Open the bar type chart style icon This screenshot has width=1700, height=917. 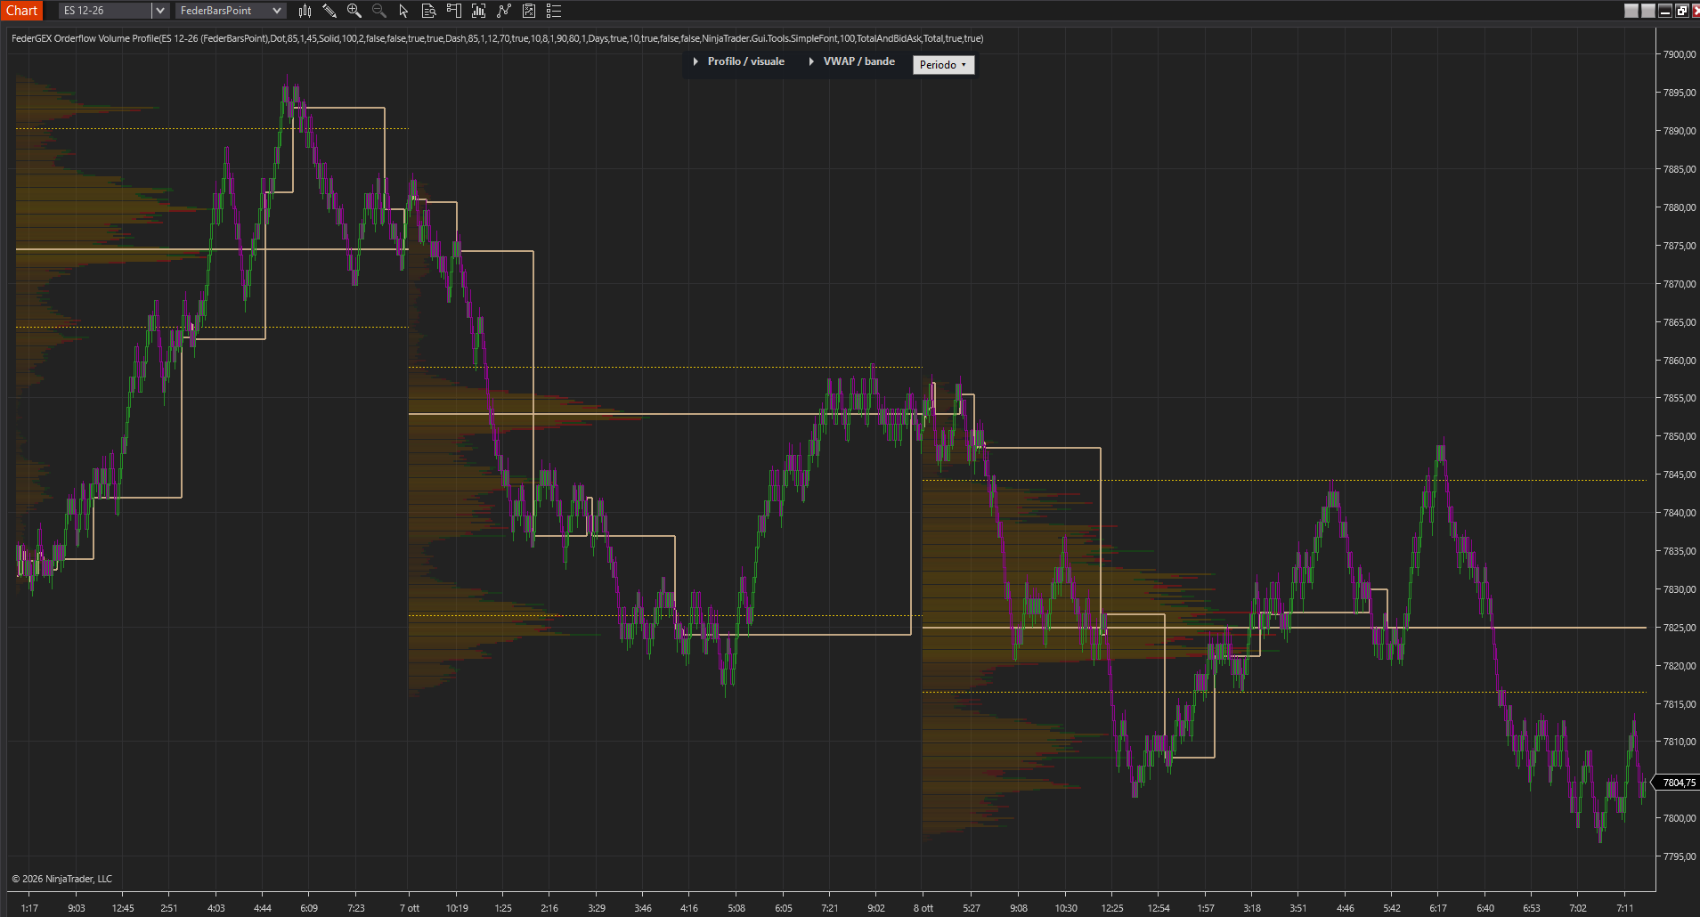pyautogui.click(x=305, y=11)
